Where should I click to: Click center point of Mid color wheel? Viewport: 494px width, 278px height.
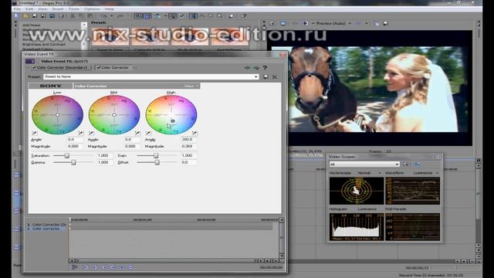tap(114, 115)
